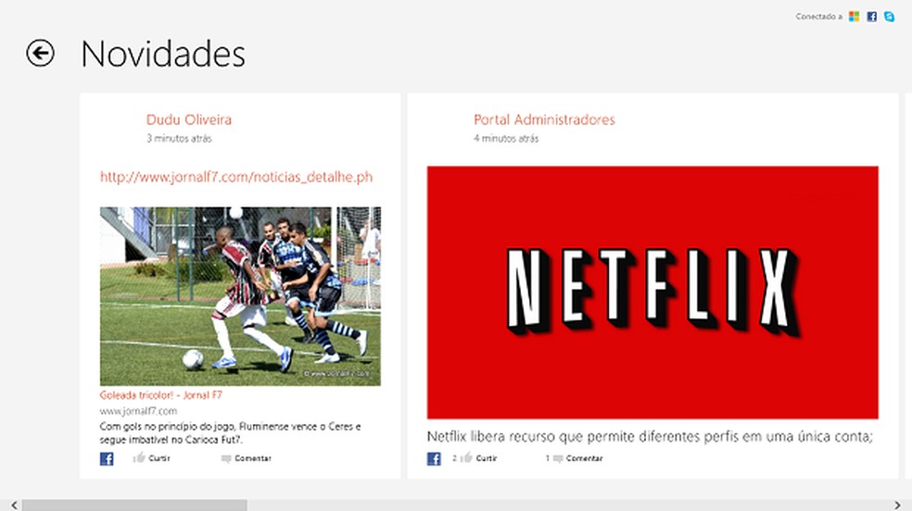Like Dudu Oliveira's post with Curtir
This screenshot has height=511, width=912.
152,458
